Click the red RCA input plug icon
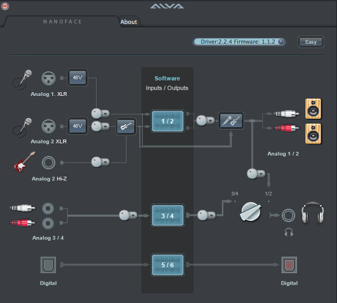The image size is (337, 303). pos(22,223)
